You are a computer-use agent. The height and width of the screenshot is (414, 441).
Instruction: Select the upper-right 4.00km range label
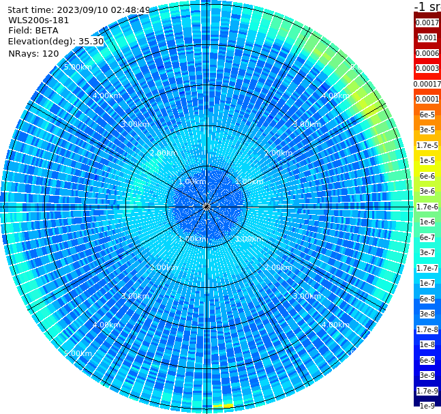[335, 95]
